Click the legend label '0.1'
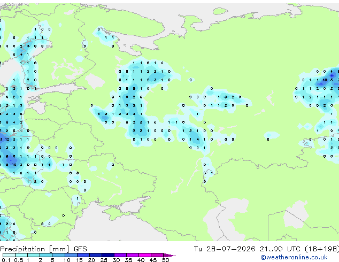The width and height of the screenshot is (339, 262). tap(6, 260)
